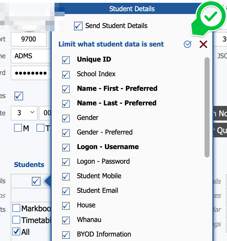Toggle the Gender - Preferred checkbox
Screen dimensions: 227x241
66,133
